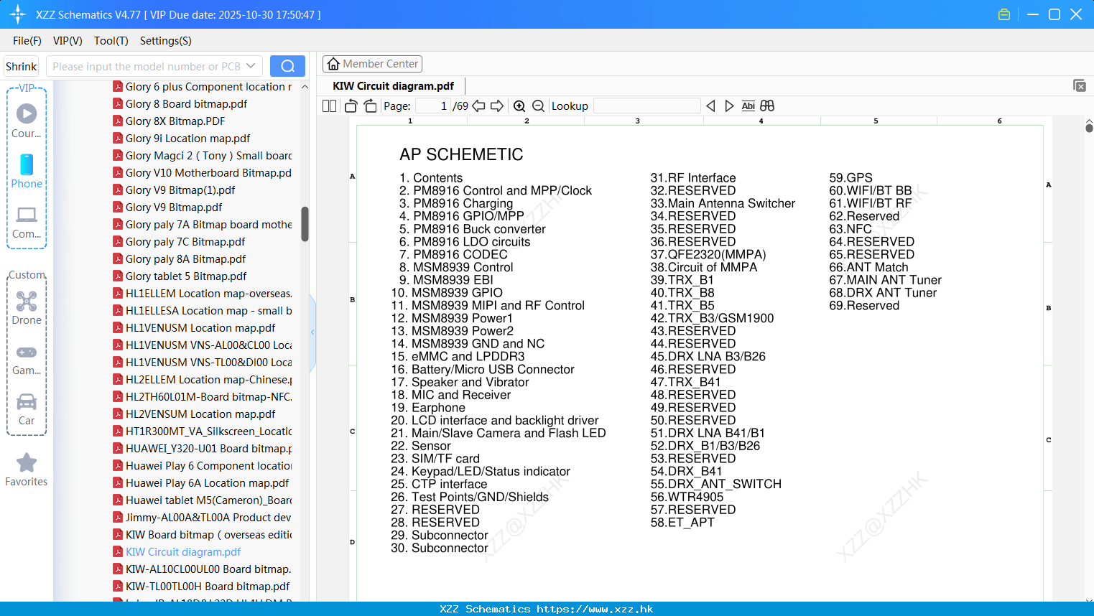1094x616 pixels.
Task: Click the XZZ app logo icon
Action: point(18,14)
